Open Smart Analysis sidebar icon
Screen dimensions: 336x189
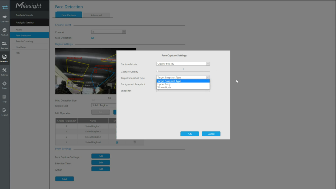[4, 58]
